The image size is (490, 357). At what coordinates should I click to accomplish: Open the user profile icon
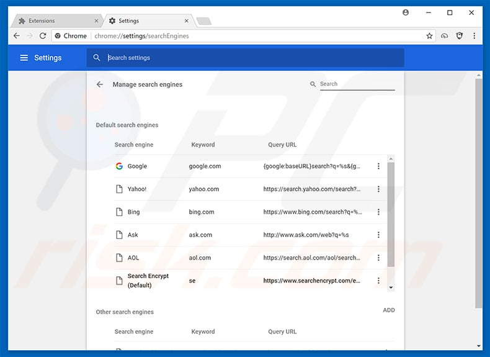tap(406, 12)
